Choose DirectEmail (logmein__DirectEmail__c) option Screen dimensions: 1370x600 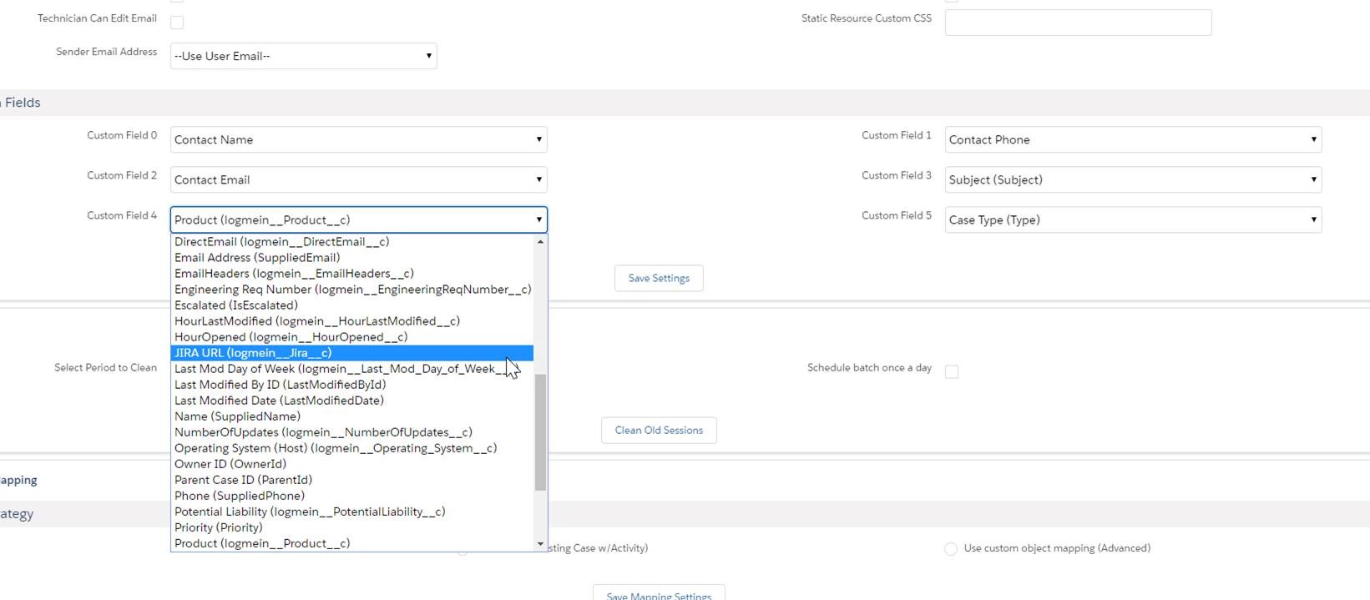(351, 242)
